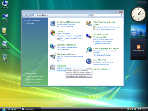Open the recent pages dropdown next to Forward
The height and width of the screenshot is (111, 148).
coord(31,15)
